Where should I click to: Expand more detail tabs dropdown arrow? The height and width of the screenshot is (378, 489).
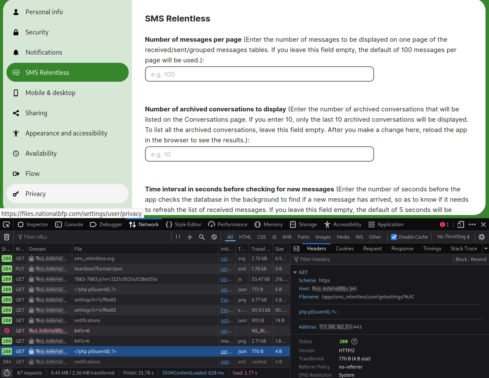pos(486,249)
